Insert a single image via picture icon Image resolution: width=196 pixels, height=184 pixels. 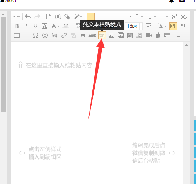tap(111, 35)
